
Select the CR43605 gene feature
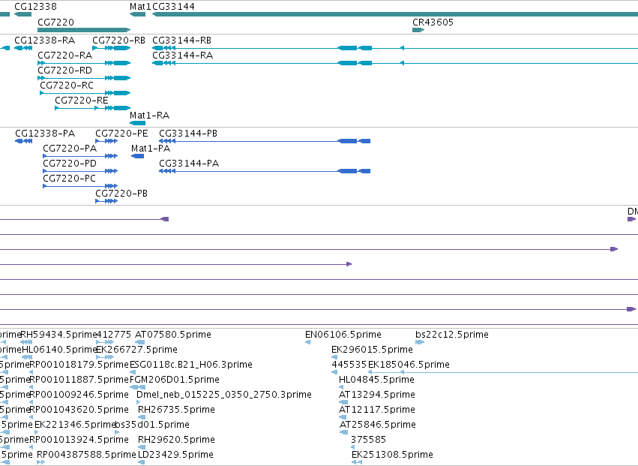click(x=418, y=30)
